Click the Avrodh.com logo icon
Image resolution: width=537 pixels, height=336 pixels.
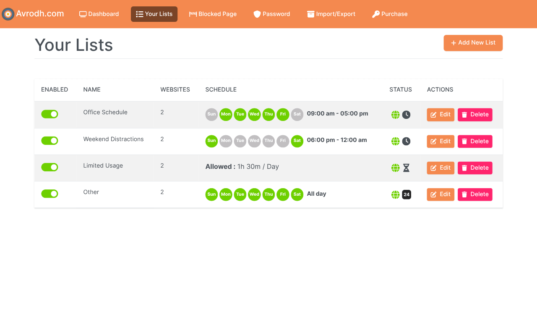8,14
